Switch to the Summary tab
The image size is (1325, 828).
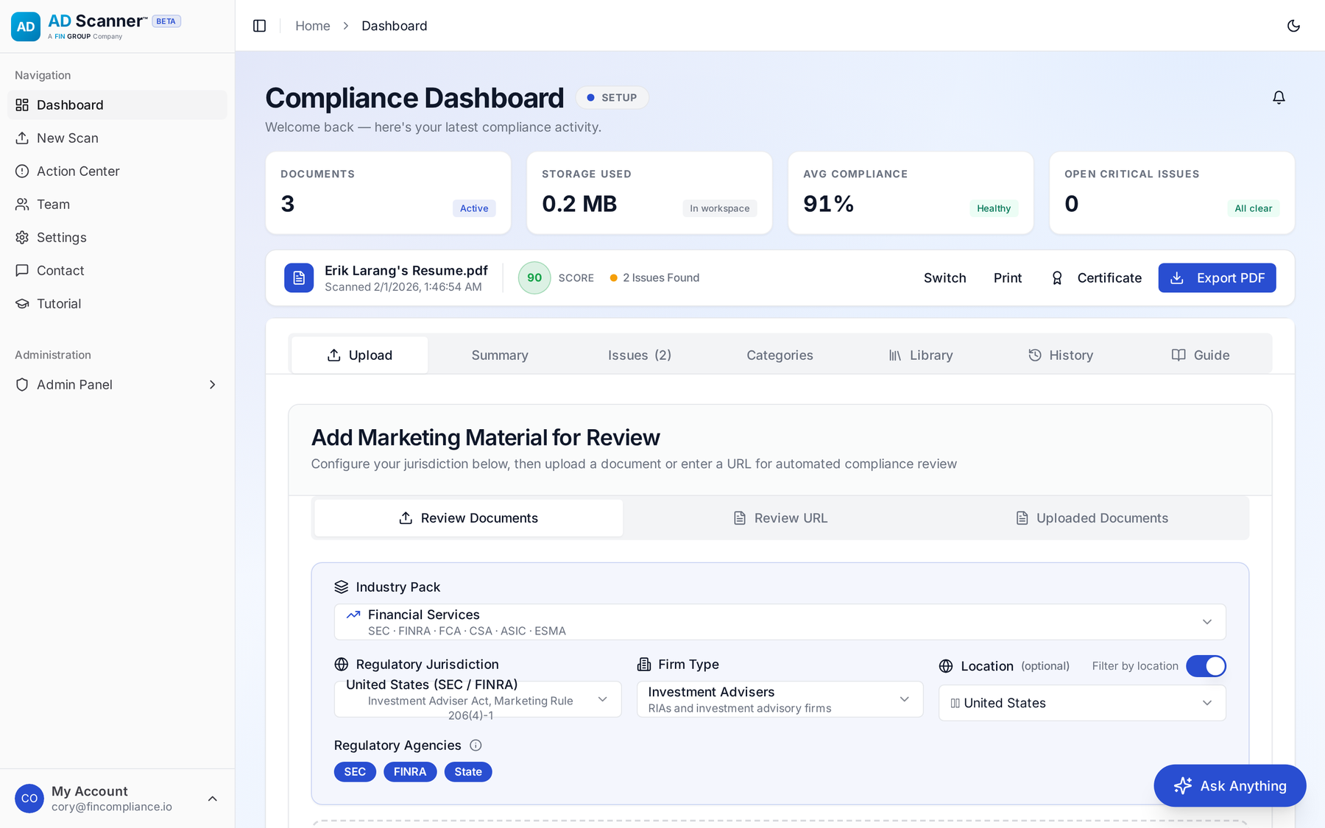(500, 355)
